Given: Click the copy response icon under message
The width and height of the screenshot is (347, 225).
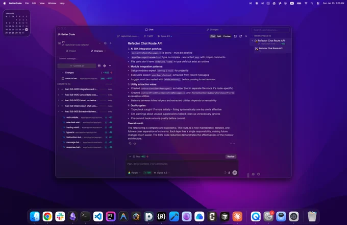Looking at the screenshot, I should pos(130,143).
